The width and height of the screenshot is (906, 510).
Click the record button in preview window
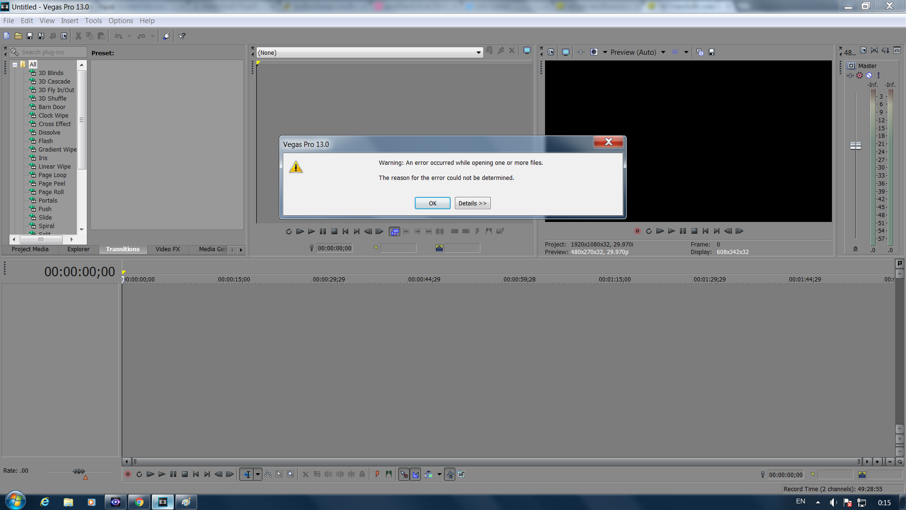637,231
